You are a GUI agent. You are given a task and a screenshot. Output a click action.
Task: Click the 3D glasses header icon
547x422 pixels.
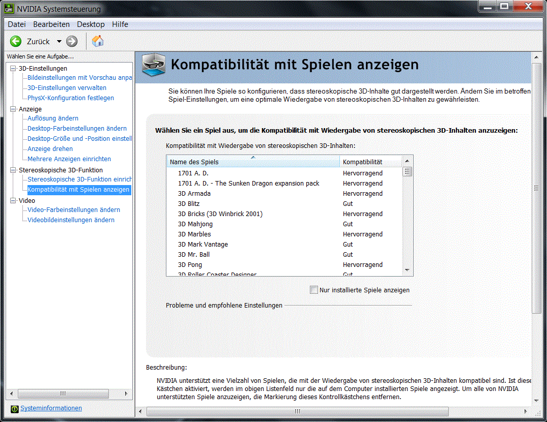click(154, 65)
